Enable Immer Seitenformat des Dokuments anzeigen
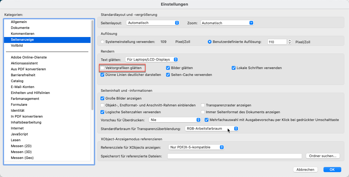Screen dimensions: 349x177 click(x=203, y=112)
